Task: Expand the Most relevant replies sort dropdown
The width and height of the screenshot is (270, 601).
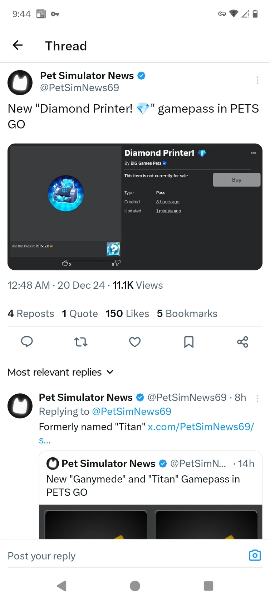Action: click(x=110, y=372)
